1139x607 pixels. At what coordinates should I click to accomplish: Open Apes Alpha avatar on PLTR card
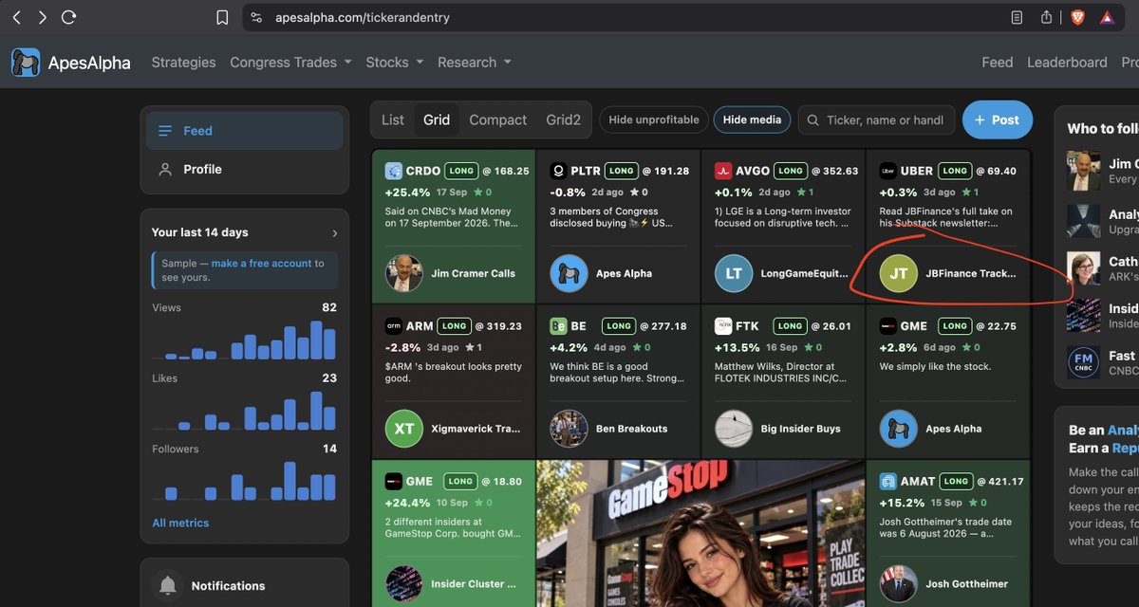(569, 273)
